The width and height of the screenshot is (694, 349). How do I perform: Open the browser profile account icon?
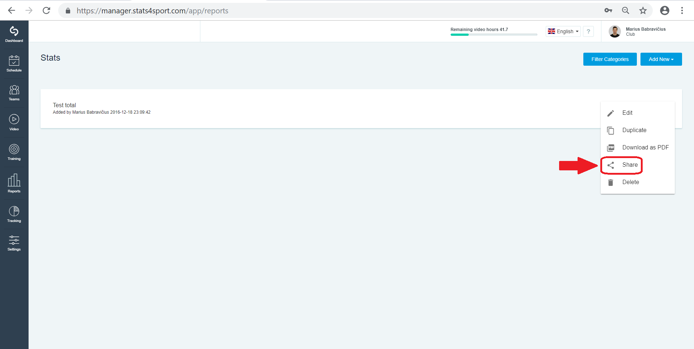click(x=665, y=10)
